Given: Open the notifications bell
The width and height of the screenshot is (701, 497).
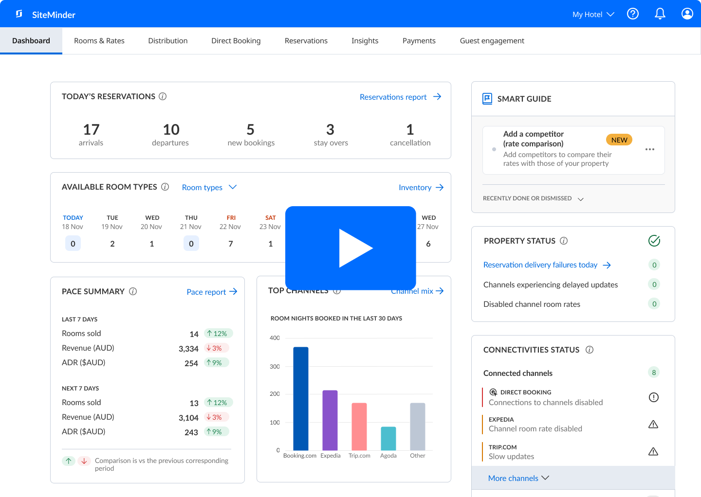Looking at the screenshot, I should pyautogui.click(x=660, y=14).
